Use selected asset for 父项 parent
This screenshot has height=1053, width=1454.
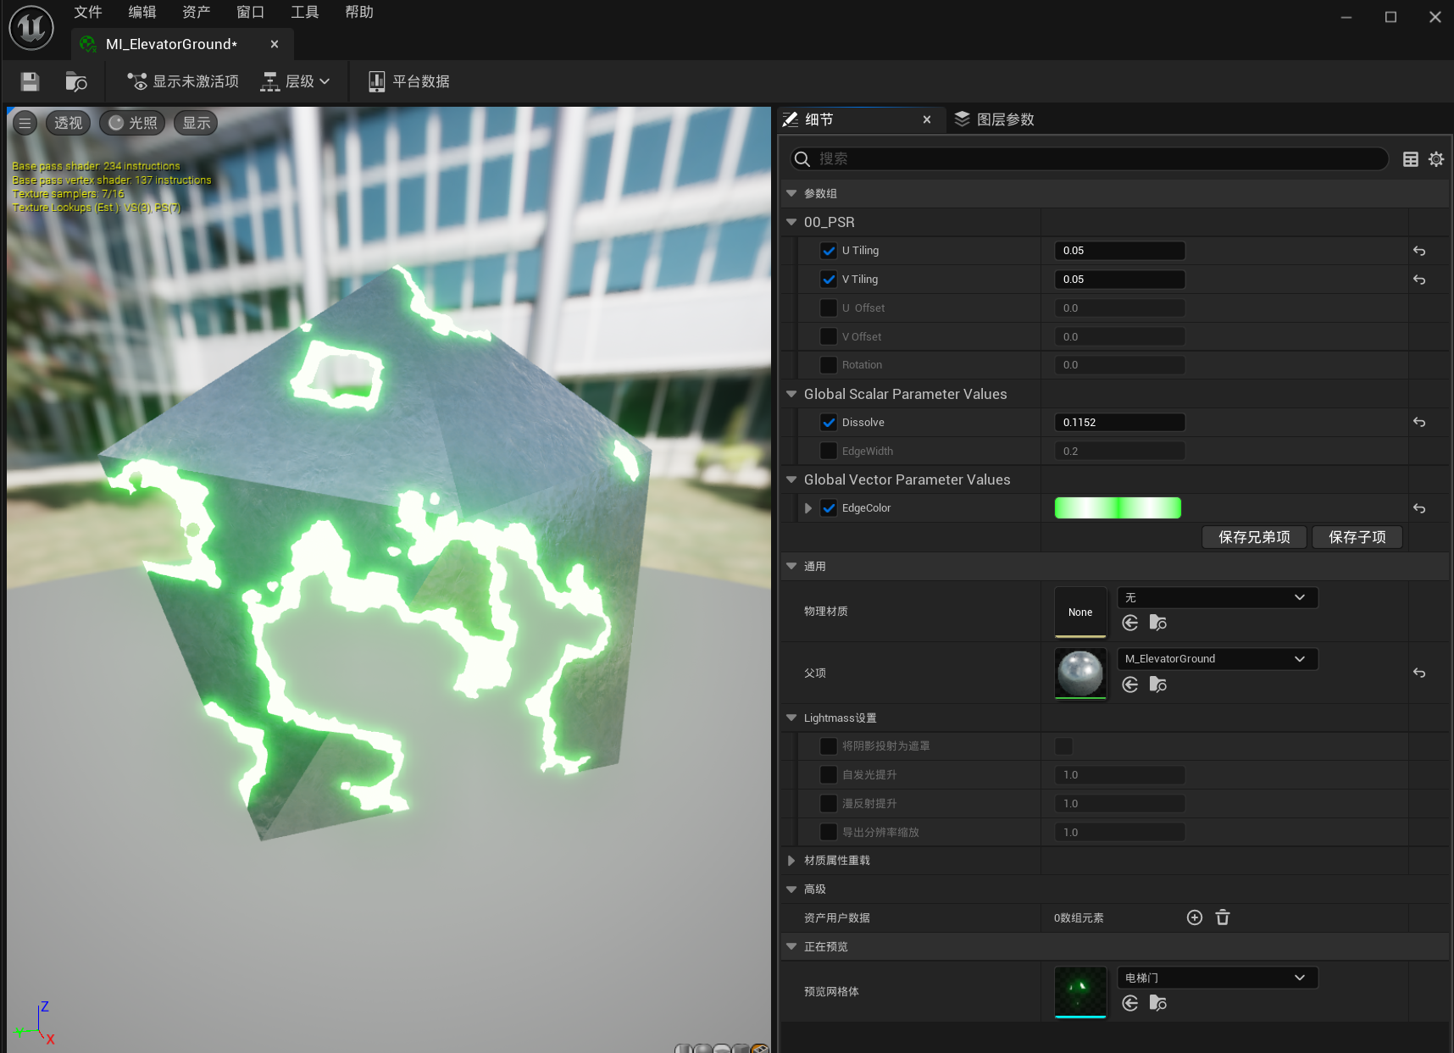tap(1130, 684)
